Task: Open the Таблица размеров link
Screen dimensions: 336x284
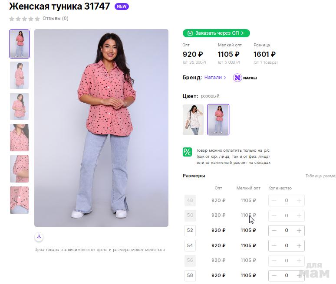Action: 320,176
